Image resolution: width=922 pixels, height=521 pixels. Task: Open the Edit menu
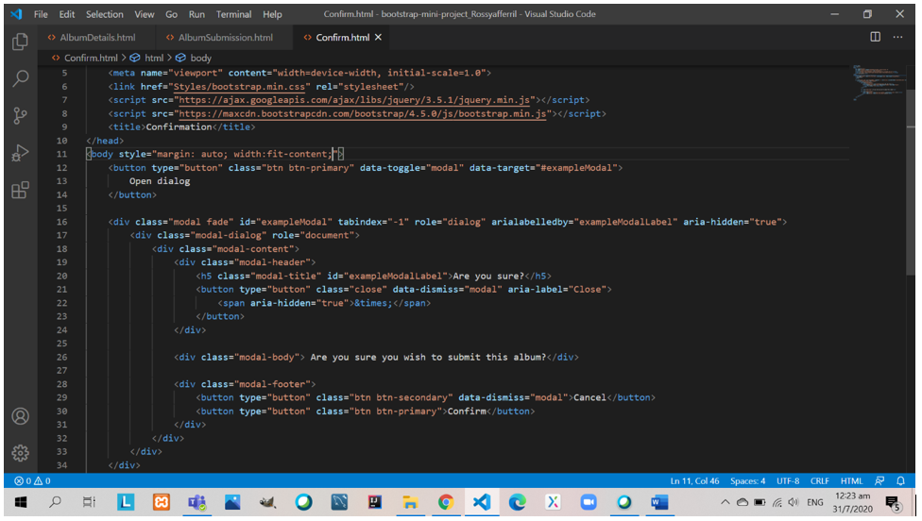point(66,14)
